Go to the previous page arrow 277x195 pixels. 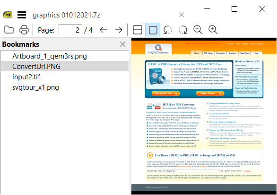(104, 30)
